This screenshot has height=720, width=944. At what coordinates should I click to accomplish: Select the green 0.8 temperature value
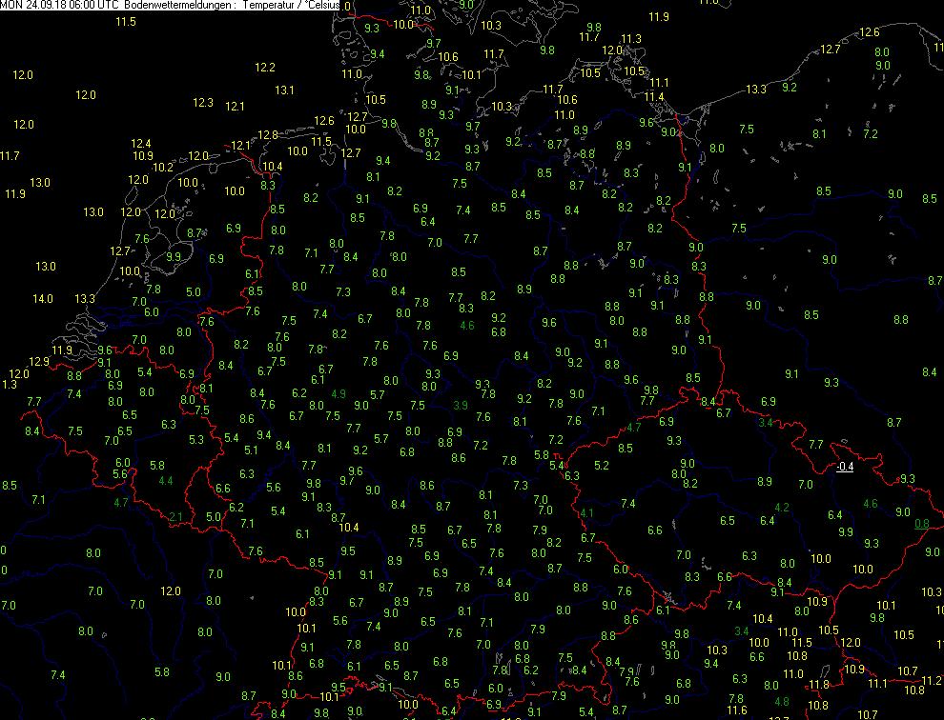[921, 524]
